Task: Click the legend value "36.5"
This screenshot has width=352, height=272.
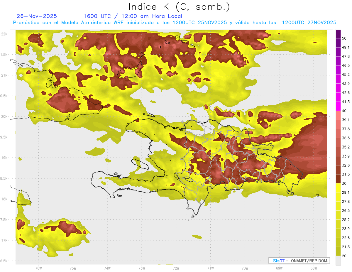Action: [346, 138]
